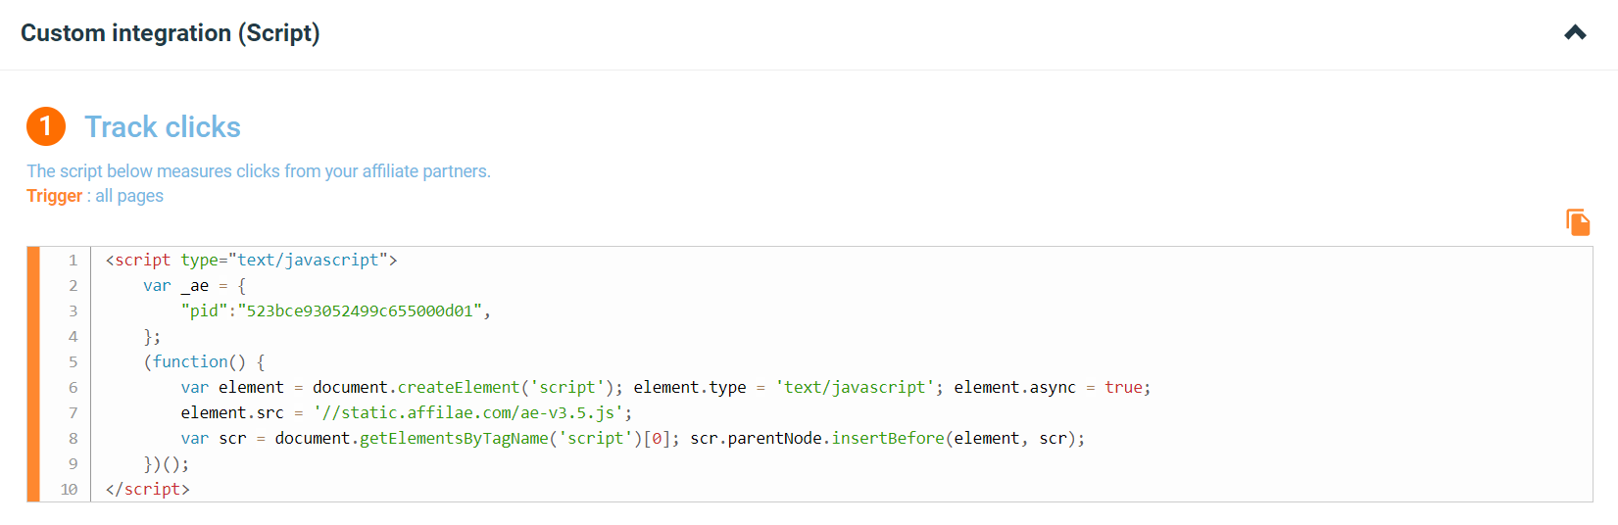This screenshot has width=1618, height=525.
Task: Click the orange Trigger label
Action: tap(55, 196)
